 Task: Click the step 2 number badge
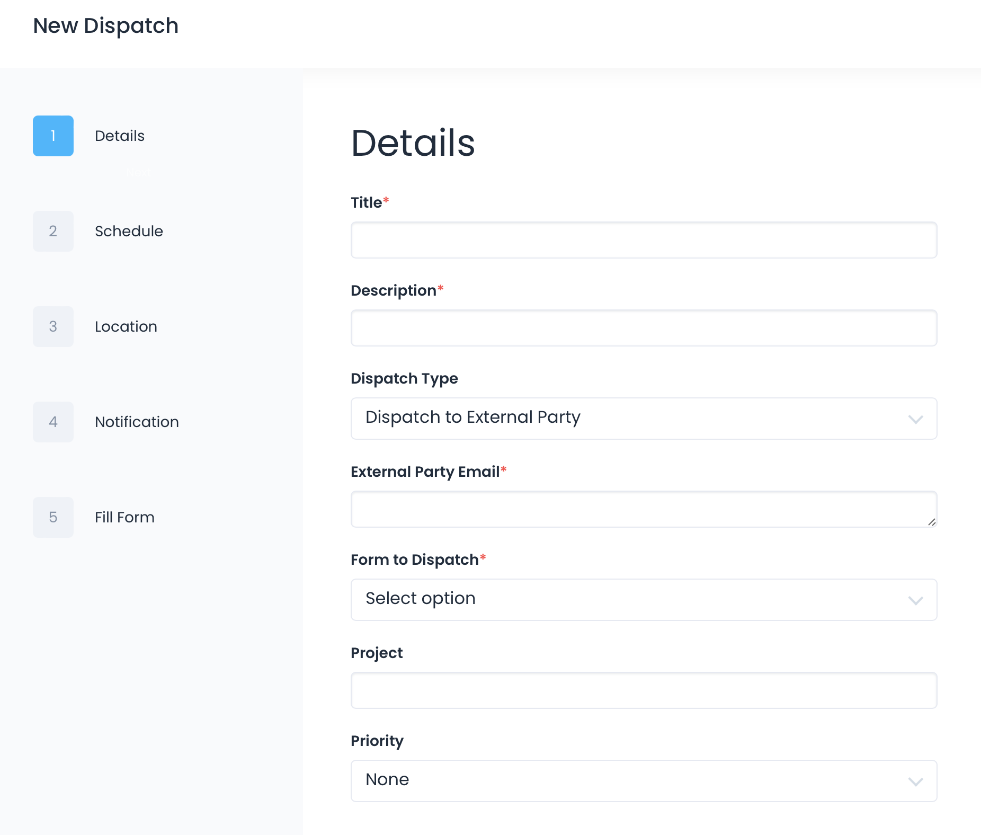point(53,231)
